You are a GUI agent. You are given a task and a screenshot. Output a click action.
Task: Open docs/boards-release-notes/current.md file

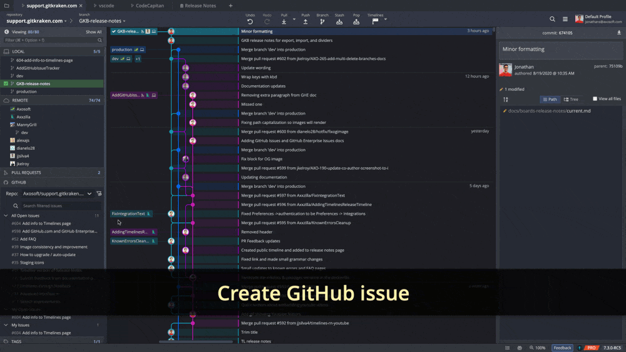(550, 111)
